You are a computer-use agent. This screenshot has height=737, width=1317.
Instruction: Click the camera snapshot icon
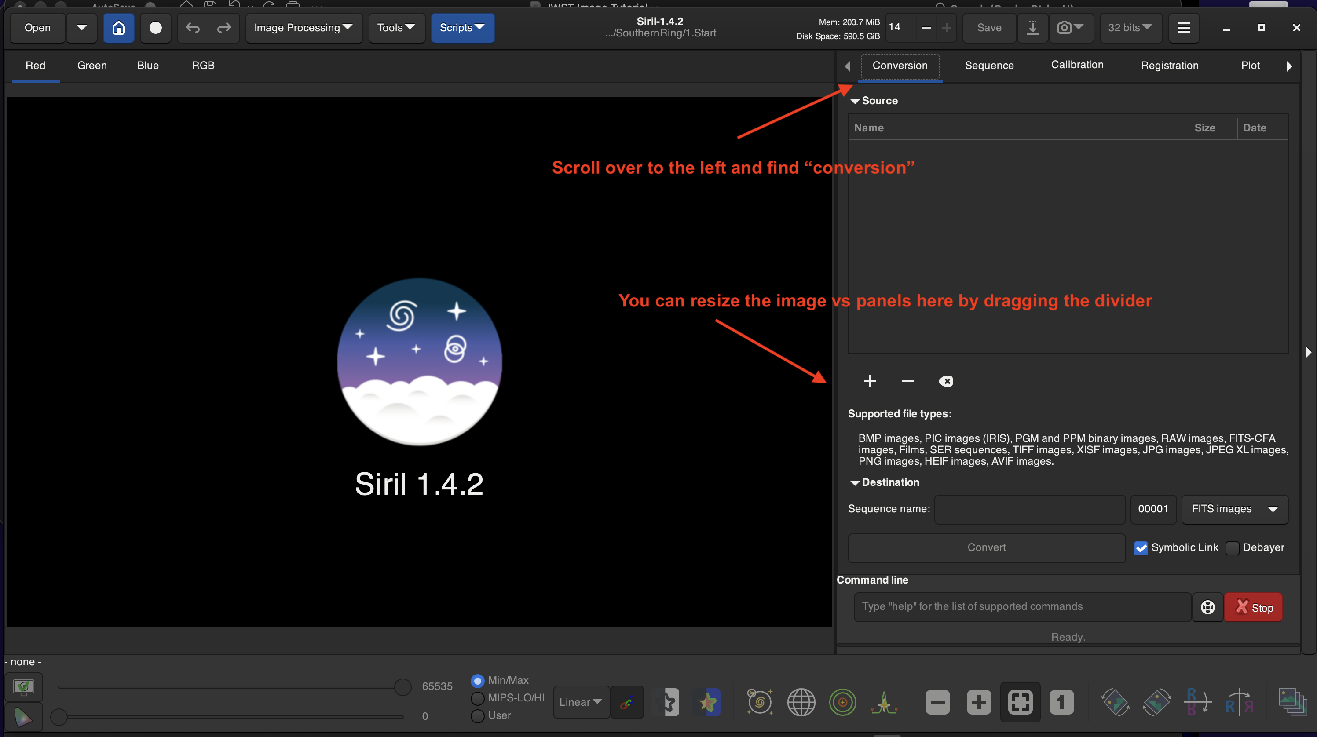1065,28
